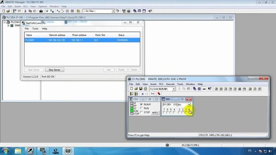The width and height of the screenshot is (276, 155).
Task: Collapse the PLCSIM project tree root node
Action: (x=5, y=22)
